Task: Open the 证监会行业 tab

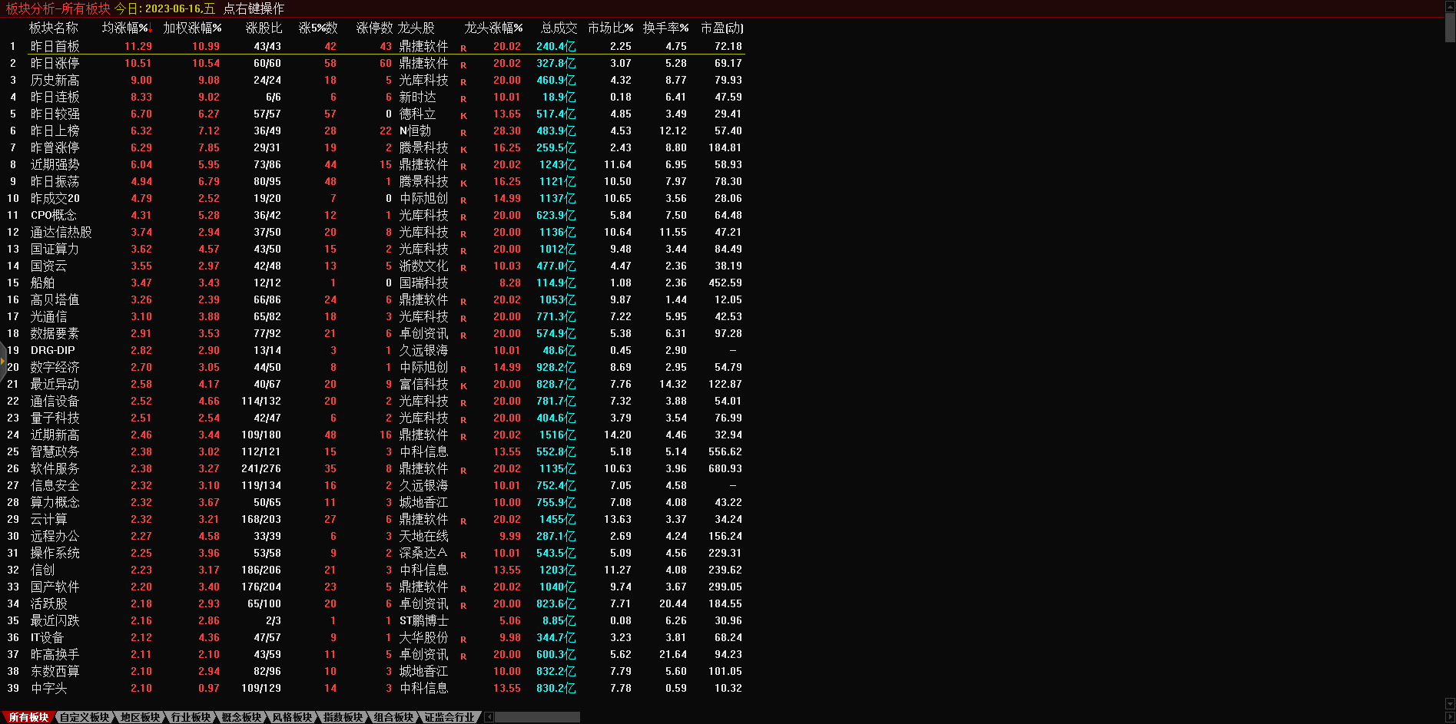Action: pos(449,717)
